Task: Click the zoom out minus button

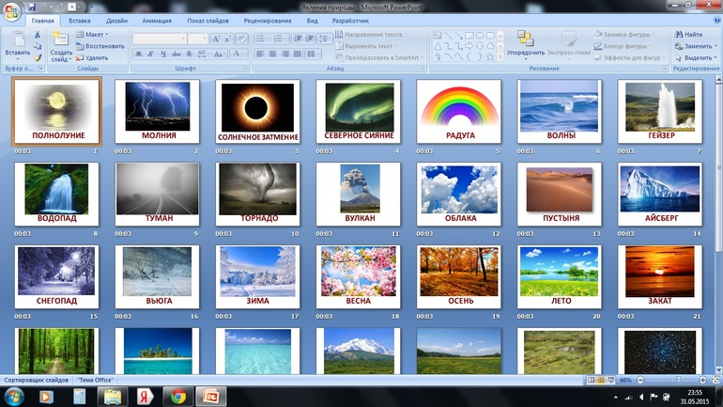Action: point(642,379)
